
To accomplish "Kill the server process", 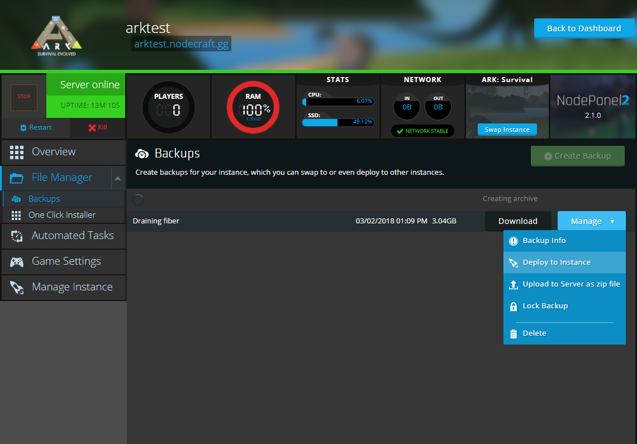I will 97,127.
